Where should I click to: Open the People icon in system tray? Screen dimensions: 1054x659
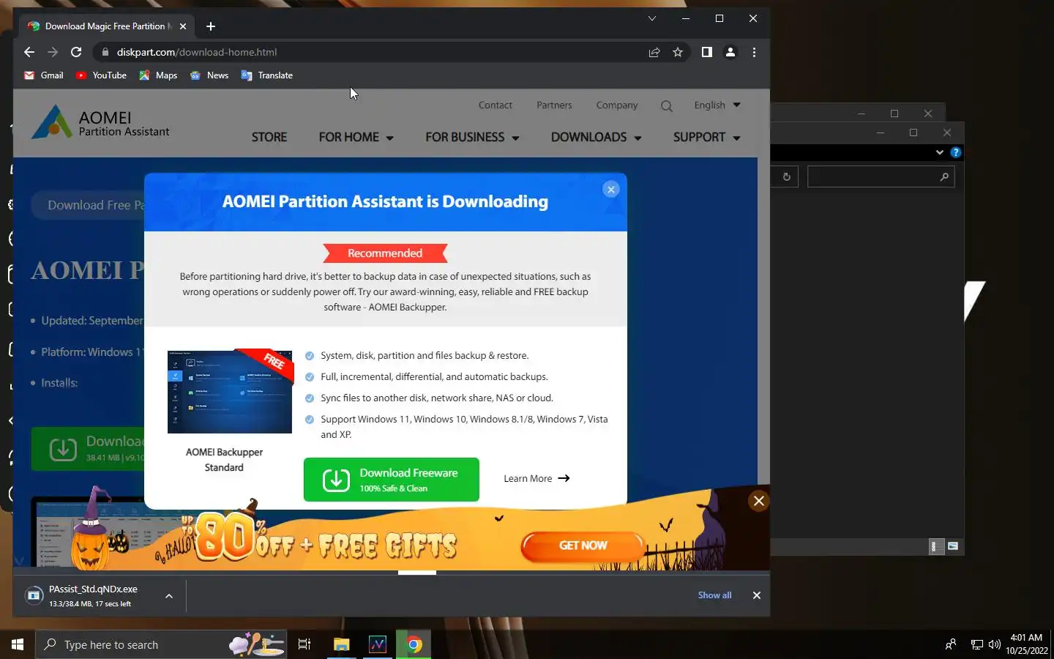coord(951,644)
